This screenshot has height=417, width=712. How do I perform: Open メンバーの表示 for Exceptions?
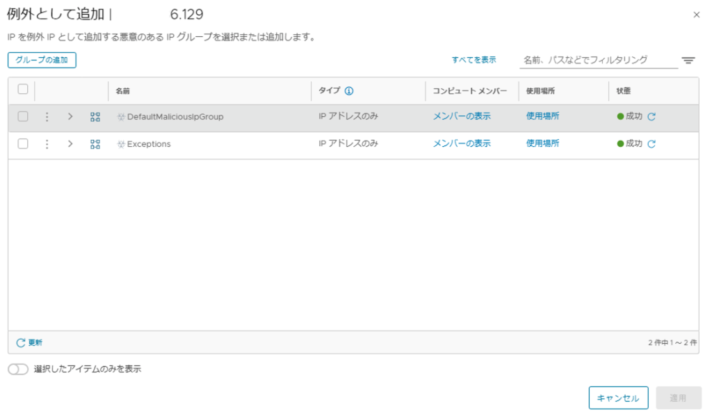(x=462, y=143)
